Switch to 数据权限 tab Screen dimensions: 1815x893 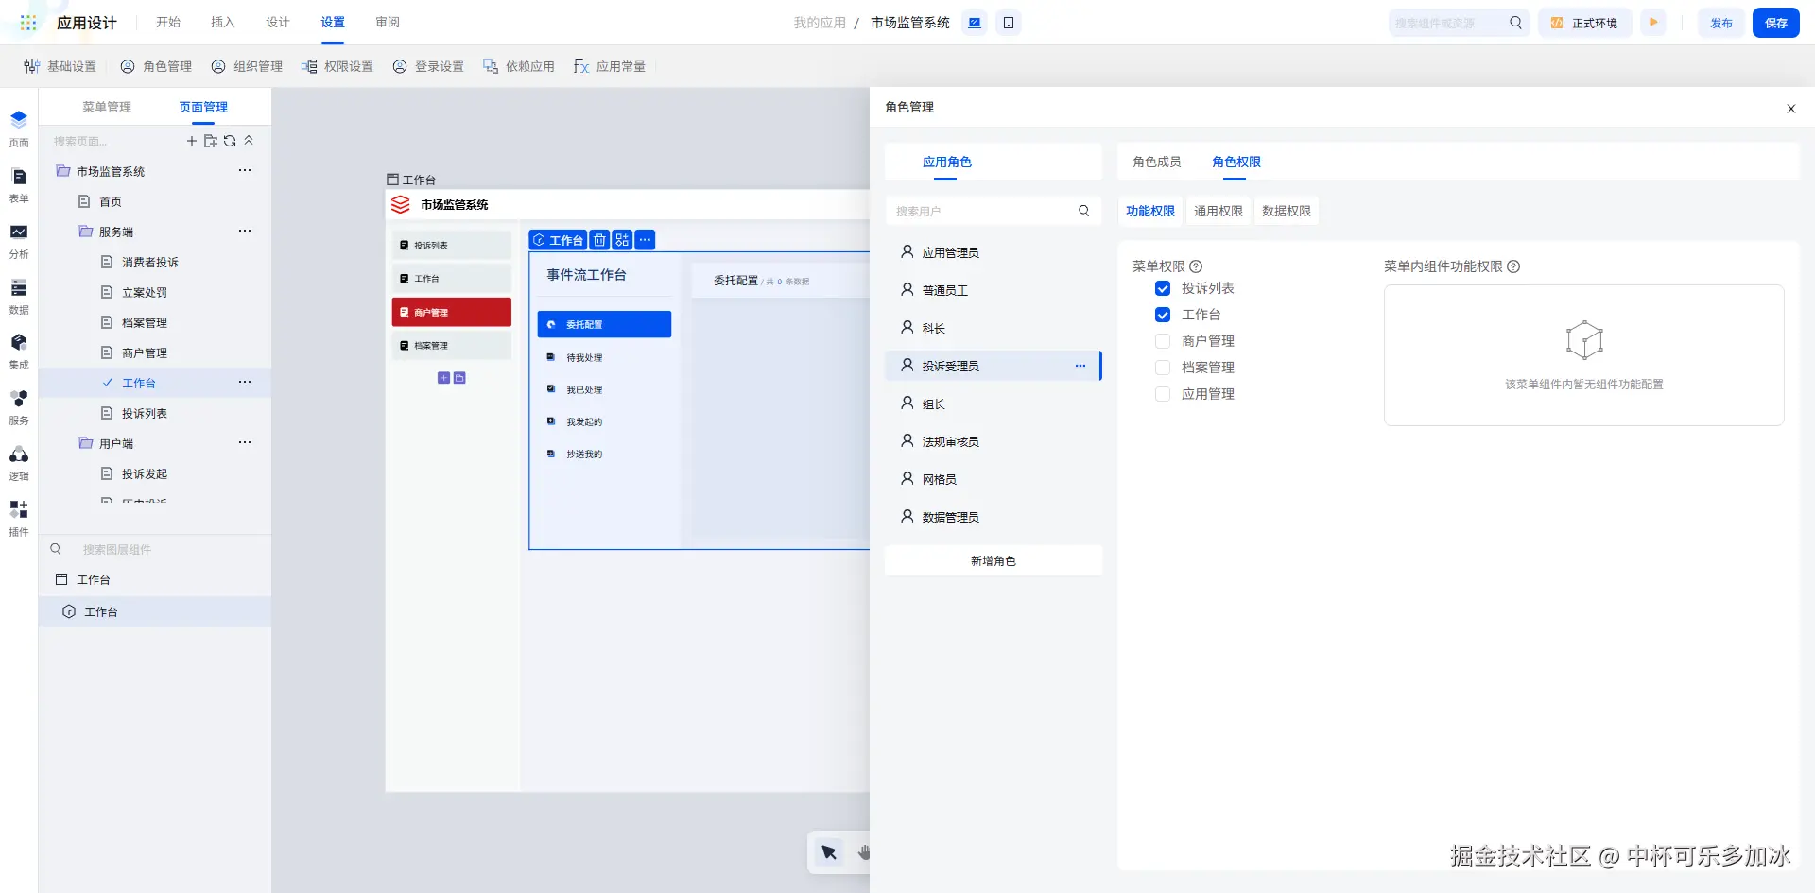[1287, 211]
